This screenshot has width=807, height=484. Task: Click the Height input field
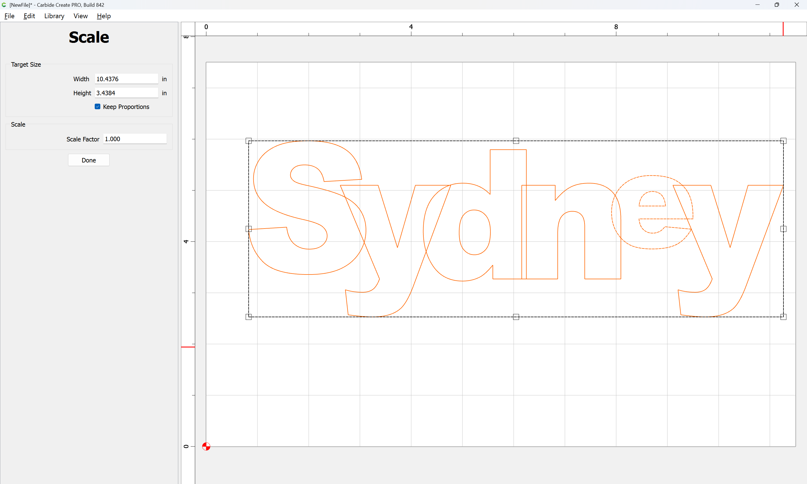126,93
